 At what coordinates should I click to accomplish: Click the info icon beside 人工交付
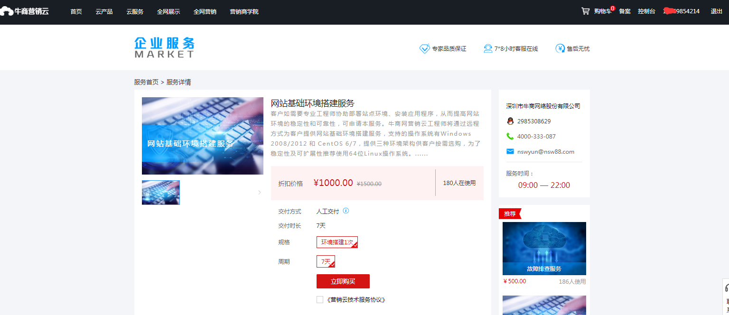pos(346,211)
